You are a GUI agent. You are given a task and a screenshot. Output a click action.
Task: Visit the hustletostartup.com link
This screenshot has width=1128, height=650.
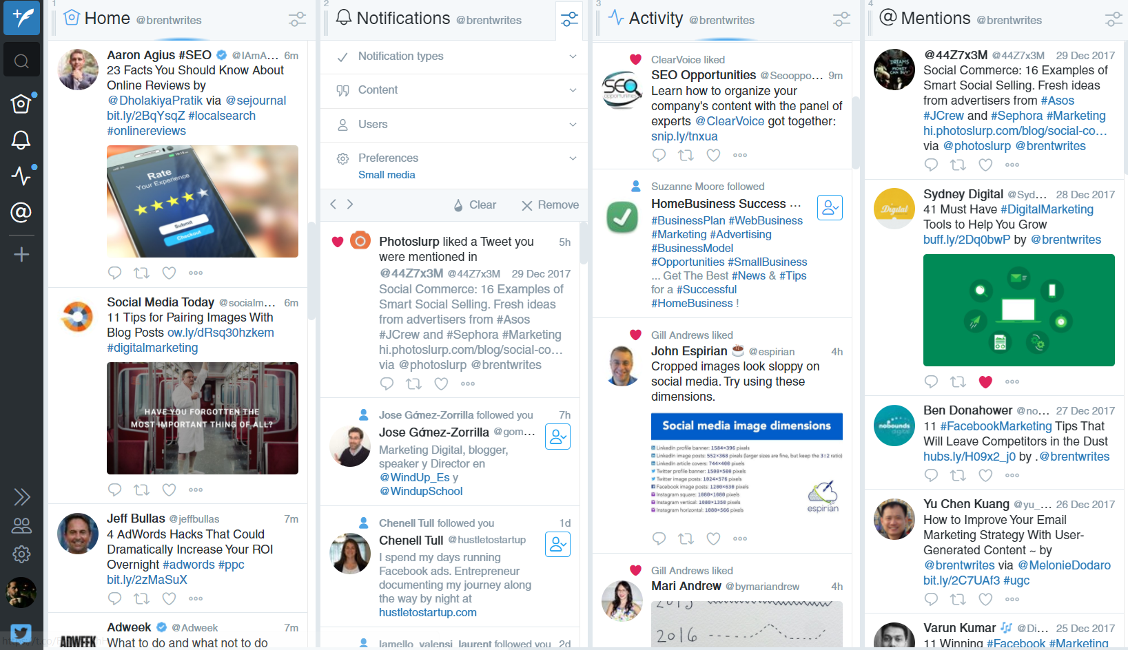[x=428, y=612]
